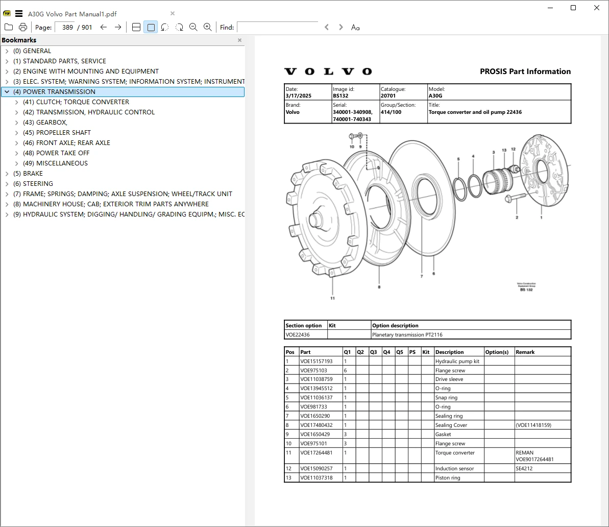This screenshot has width=609, height=527.
Task: Expand the (6) STEERING bookmark
Action: point(7,183)
